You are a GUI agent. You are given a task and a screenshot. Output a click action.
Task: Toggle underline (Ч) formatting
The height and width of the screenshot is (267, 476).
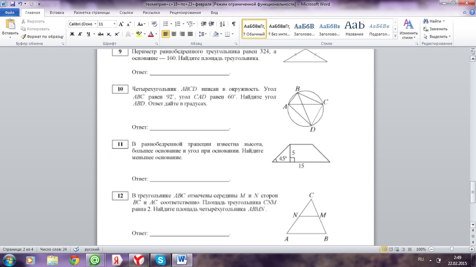(88, 34)
